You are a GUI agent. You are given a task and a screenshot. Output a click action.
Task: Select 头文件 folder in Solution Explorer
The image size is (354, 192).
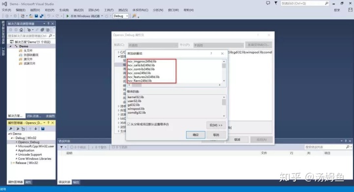click(28, 51)
